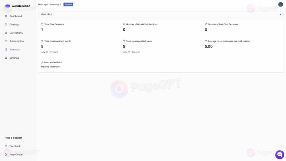
Task: Open the user avatar J menu
Action: pyautogui.click(x=281, y=4)
